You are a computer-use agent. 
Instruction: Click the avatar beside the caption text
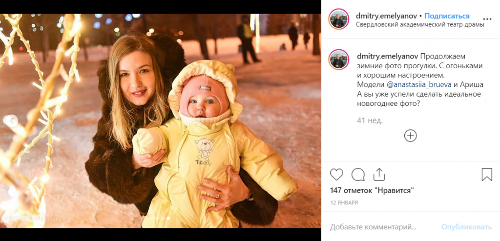(339, 60)
